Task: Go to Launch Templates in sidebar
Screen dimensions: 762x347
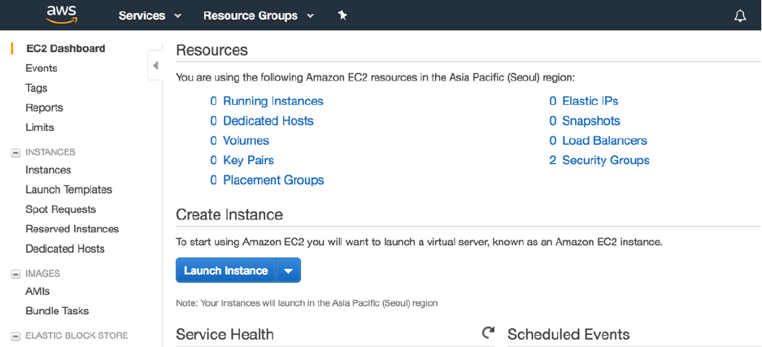Action: point(69,189)
